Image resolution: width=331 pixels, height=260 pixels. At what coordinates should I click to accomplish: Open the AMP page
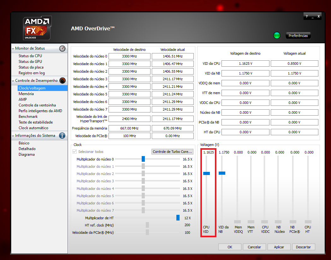tap(23, 99)
